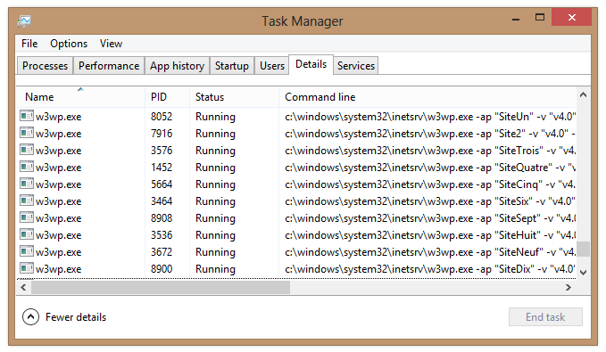Select PID value 1452
Screen dimensions: 606x352
(x=162, y=168)
